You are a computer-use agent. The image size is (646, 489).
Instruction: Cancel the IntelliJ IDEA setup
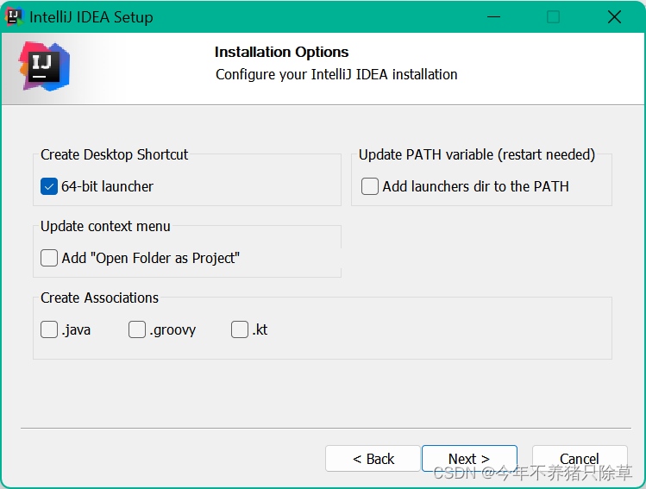tap(580, 459)
